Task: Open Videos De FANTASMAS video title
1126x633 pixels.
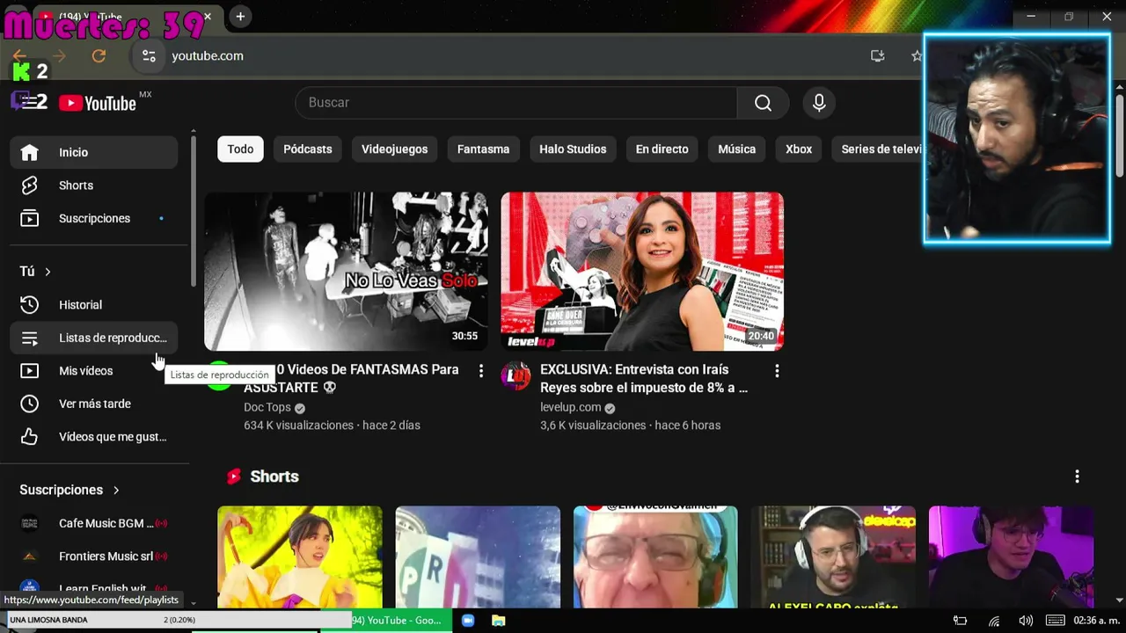Action: (x=352, y=379)
